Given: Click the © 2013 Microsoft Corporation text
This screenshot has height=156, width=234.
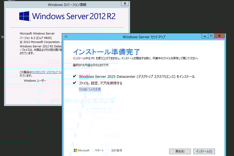Looking at the screenshot, I should coord(40,42).
